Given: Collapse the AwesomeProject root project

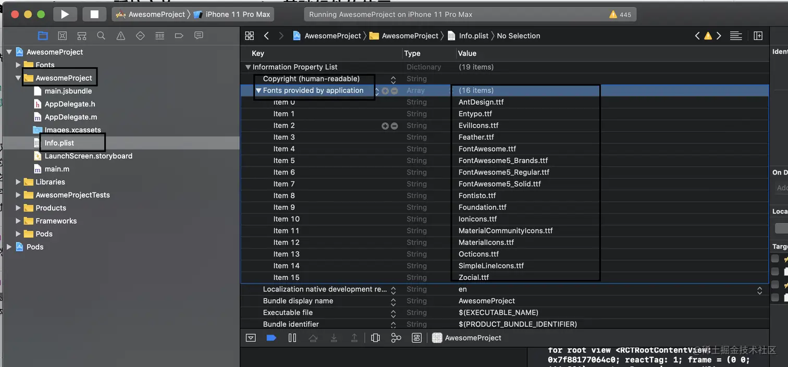Looking at the screenshot, I should pyautogui.click(x=9, y=52).
